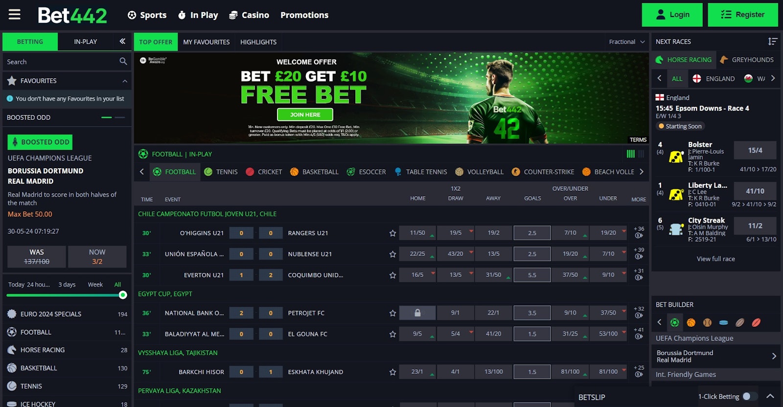
Task: Open the hamburger main menu
Action: [15, 15]
